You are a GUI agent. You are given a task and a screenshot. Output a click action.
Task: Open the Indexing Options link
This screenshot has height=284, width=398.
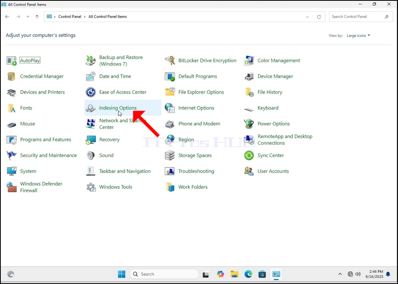(118, 108)
